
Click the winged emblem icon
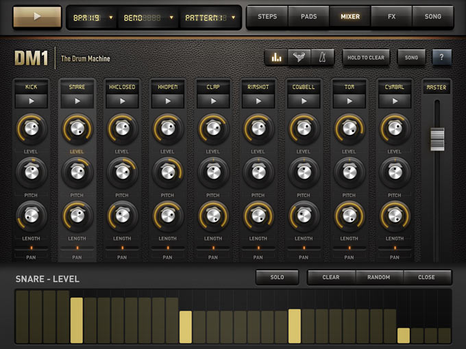[x=298, y=57]
